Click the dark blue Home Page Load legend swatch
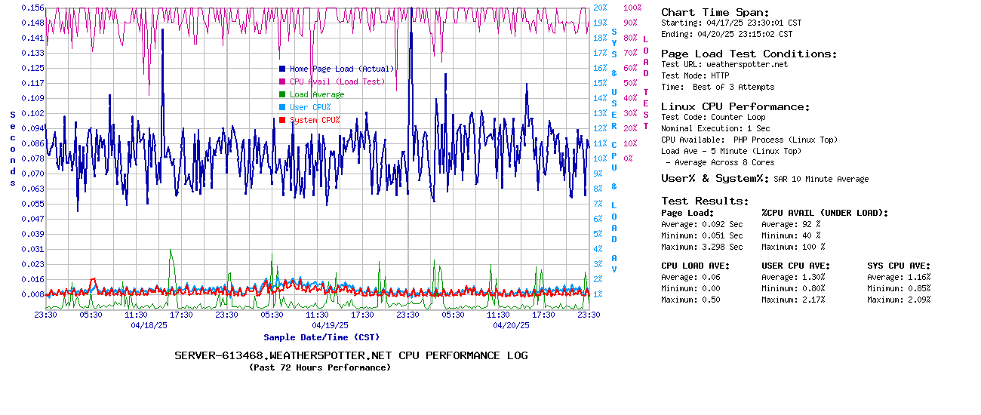 point(282,69)
